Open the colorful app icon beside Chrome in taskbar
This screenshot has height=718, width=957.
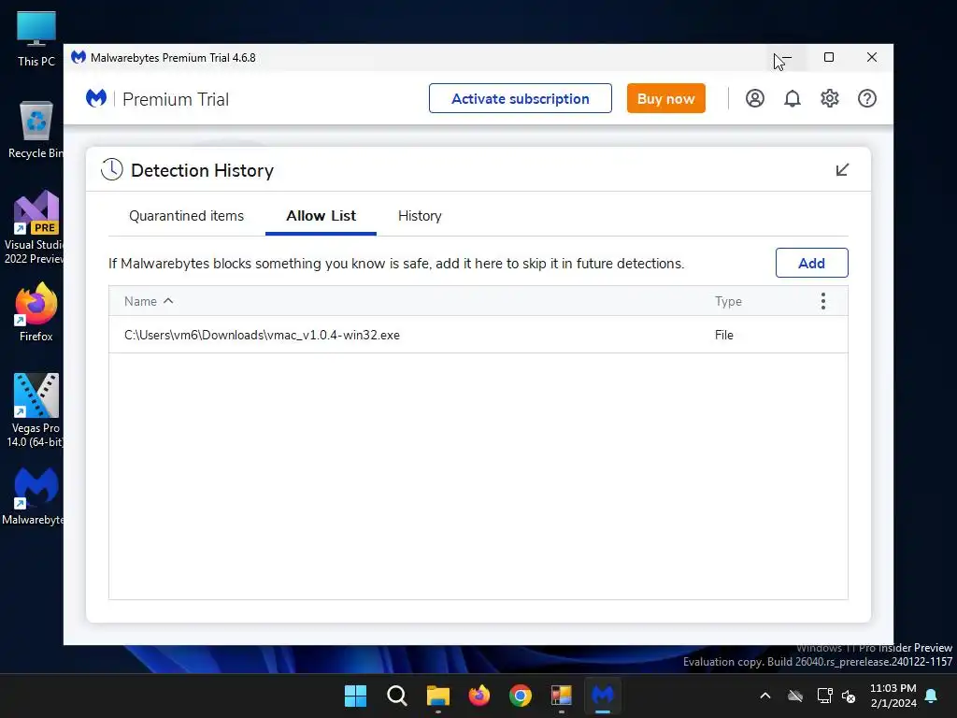(x=562, y=696)
